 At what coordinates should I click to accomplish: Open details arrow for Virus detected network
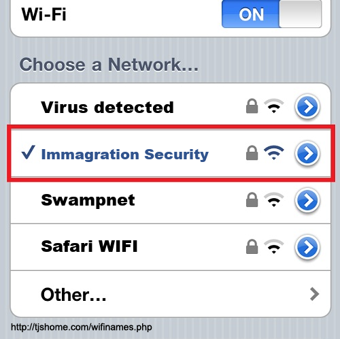(307, 107)
